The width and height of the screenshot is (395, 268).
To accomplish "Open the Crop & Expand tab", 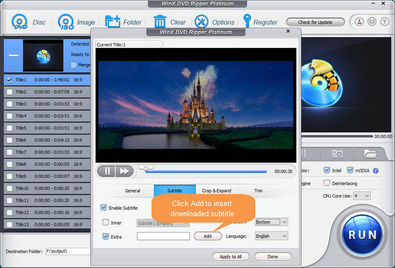I will coord(216,190).
